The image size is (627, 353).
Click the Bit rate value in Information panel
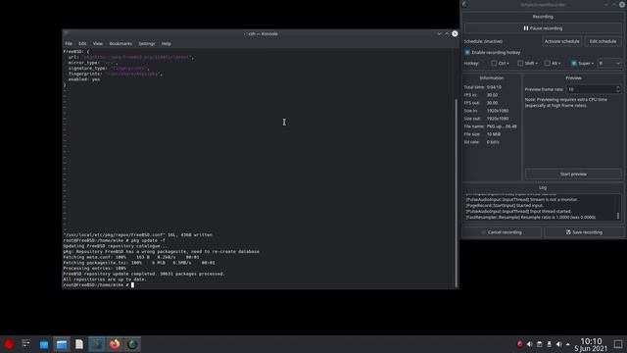click(x=493, y=142)
